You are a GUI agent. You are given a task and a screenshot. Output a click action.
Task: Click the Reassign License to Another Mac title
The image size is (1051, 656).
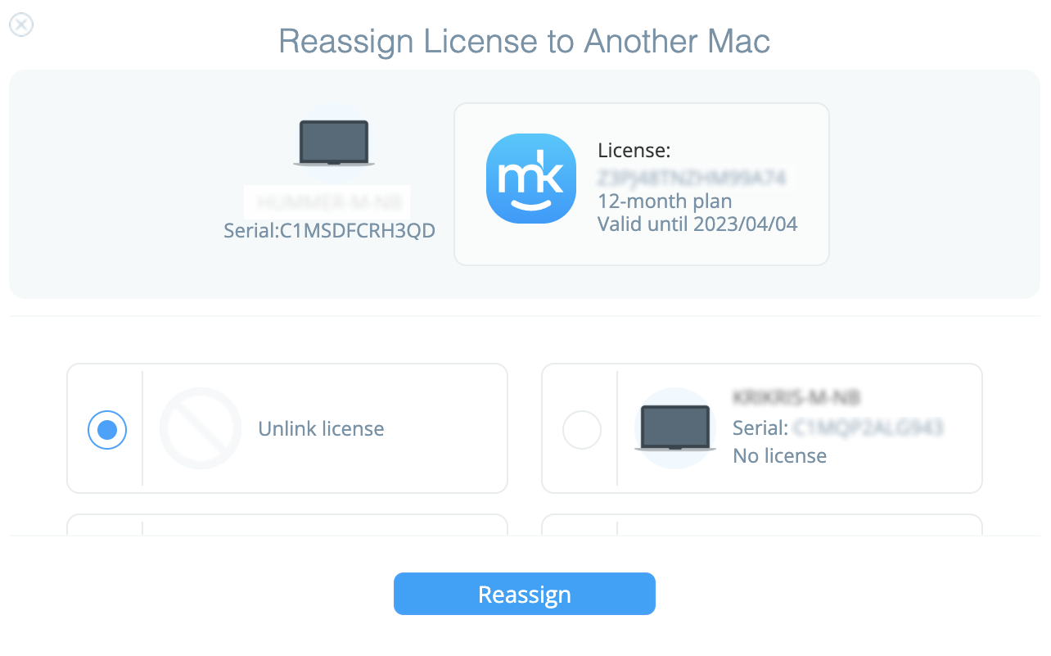(x=525, y=41)
